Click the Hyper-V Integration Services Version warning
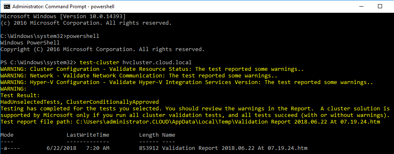 187,82
